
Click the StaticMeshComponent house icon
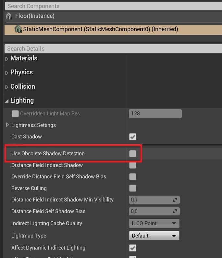pyautogui.click(x=18, y=29)
